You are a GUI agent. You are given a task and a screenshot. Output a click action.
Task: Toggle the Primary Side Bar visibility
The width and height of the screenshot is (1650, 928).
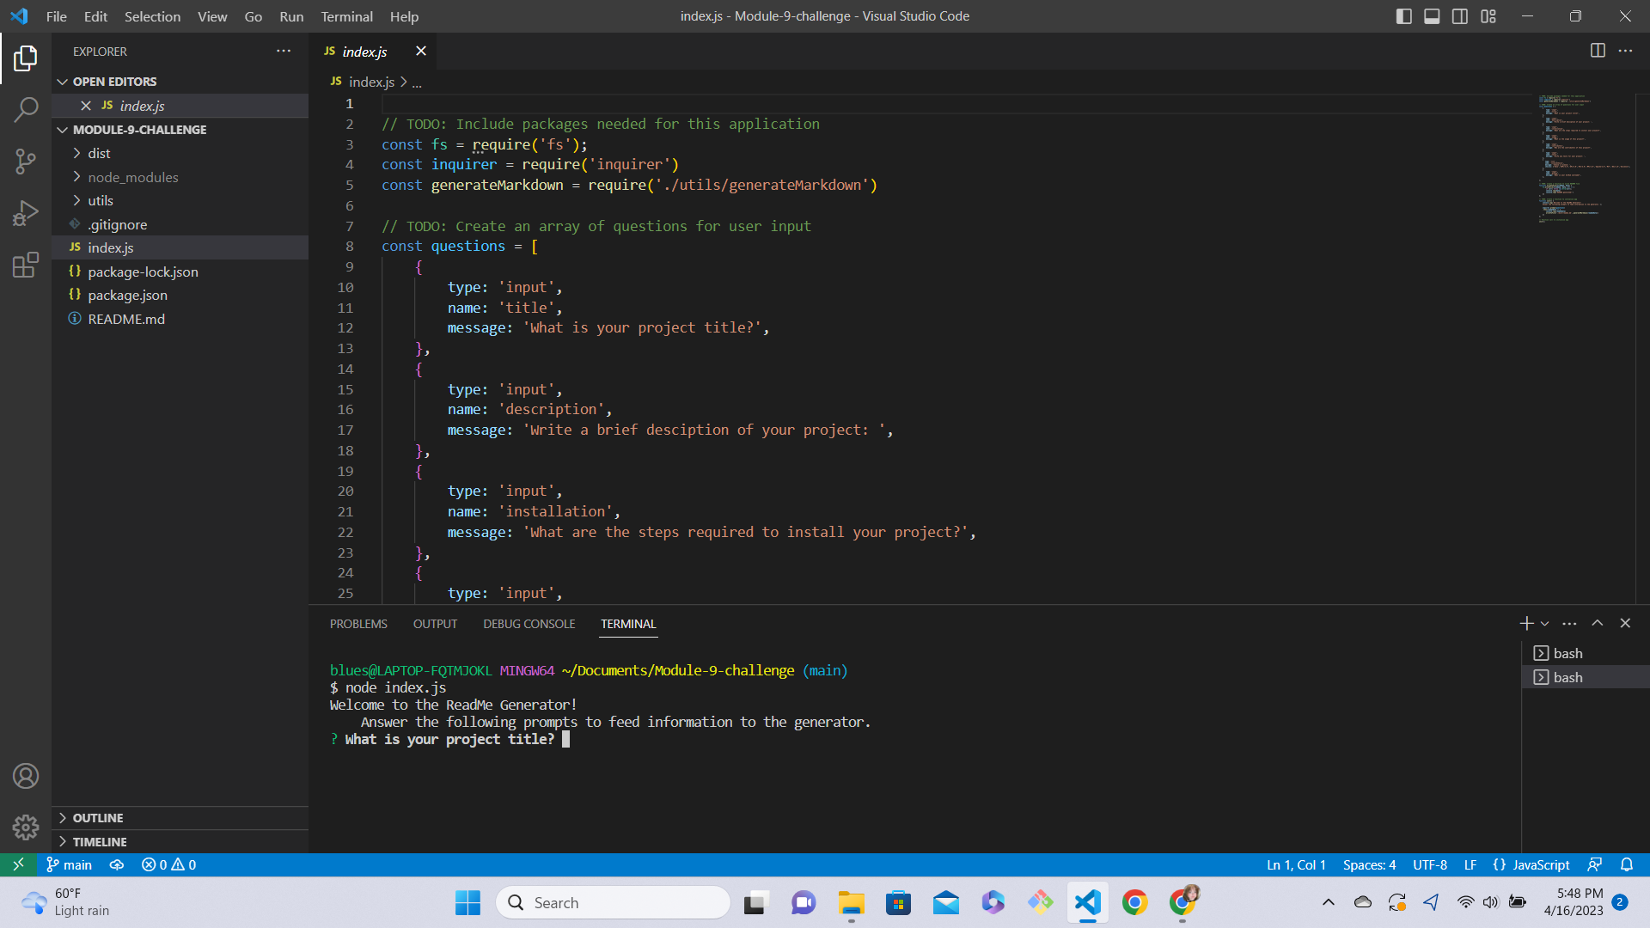click(1403, 15)
